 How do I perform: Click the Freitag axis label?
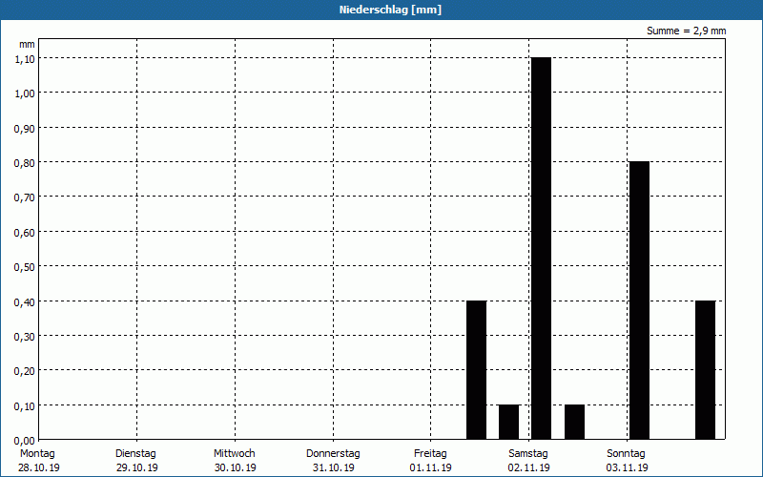430,454
